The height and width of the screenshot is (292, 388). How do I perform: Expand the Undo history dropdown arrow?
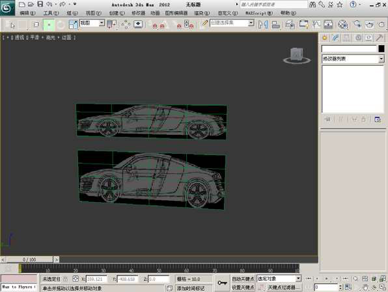click(55, 4)
